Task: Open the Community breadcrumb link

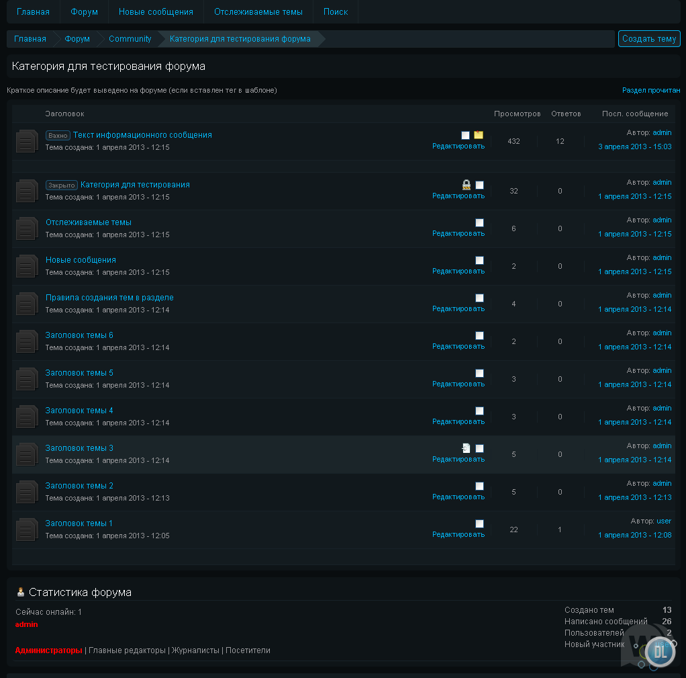Action: [x=130, y=39]
